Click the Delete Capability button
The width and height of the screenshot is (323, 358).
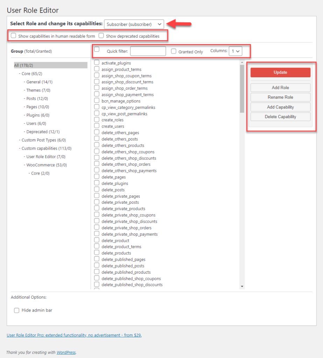280,117
